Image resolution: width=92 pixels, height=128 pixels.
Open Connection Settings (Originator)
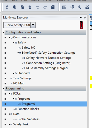(48, 63)
